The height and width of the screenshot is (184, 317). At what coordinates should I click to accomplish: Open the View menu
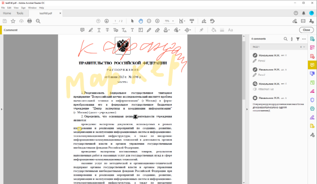tap(16, 8)
